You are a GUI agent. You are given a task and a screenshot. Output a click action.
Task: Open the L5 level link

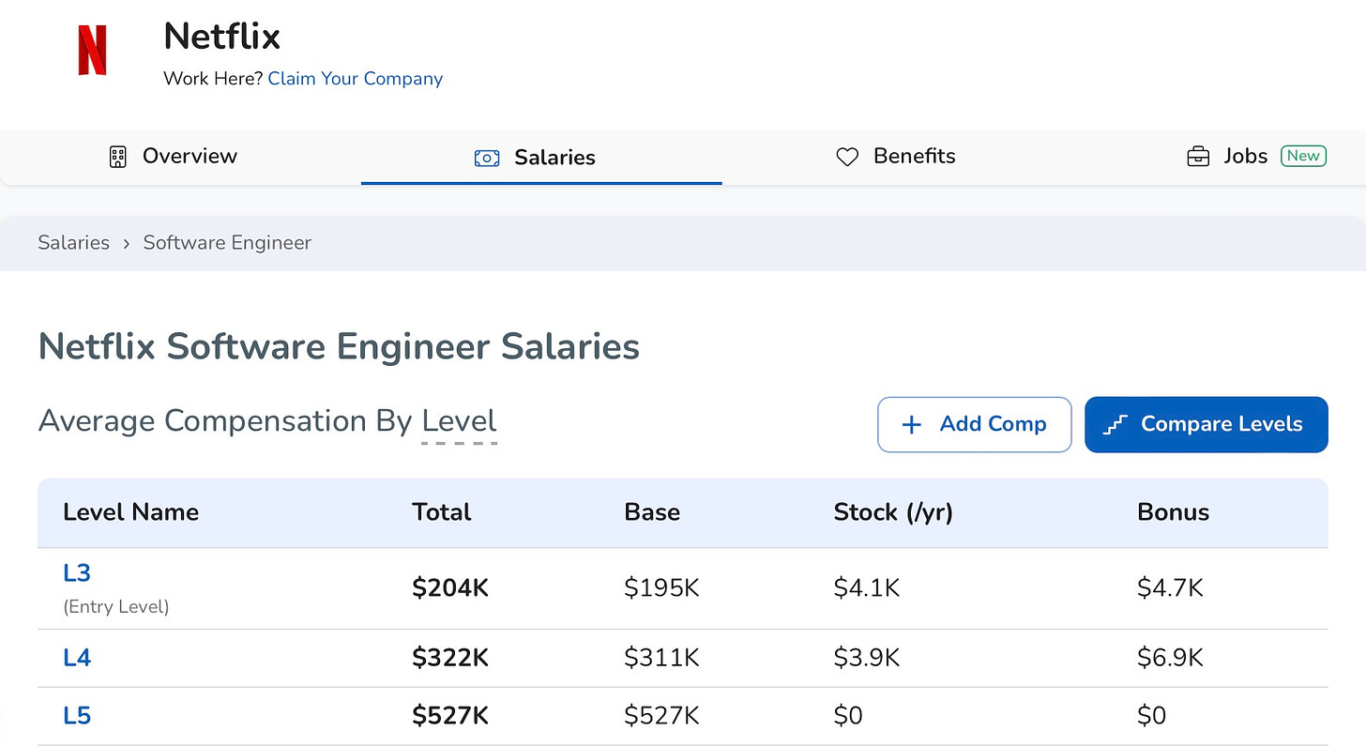[x=77, y=716]
